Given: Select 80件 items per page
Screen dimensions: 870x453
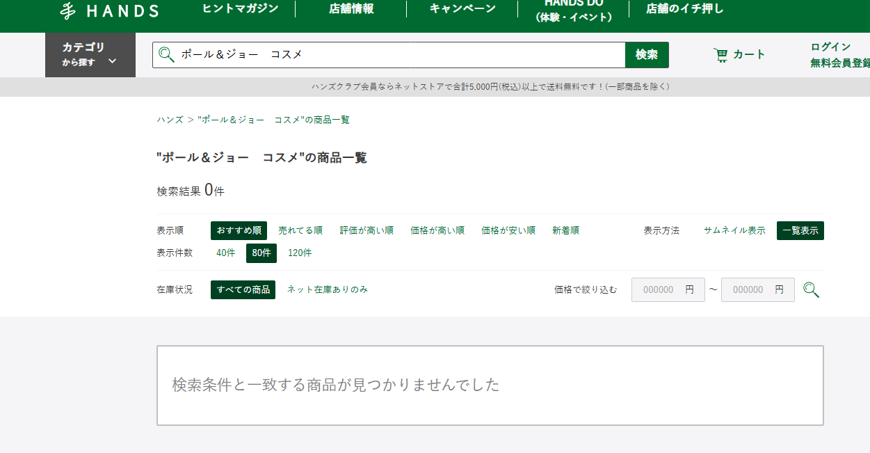Looking at the screenshot, I should [261, 253].
